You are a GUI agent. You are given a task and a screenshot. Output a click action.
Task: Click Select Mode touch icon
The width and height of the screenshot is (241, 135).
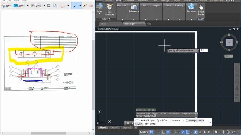click(x=201, y=10)
